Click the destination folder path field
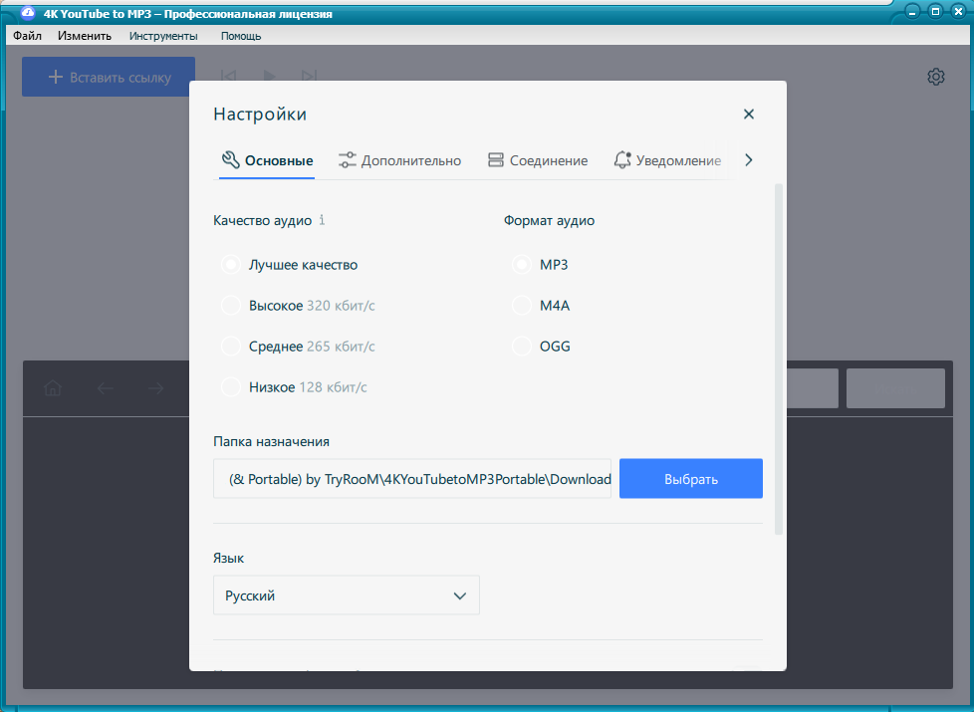The height and width of the screenshot is (712, 974). pyautogui.click(x=412, y=478)
